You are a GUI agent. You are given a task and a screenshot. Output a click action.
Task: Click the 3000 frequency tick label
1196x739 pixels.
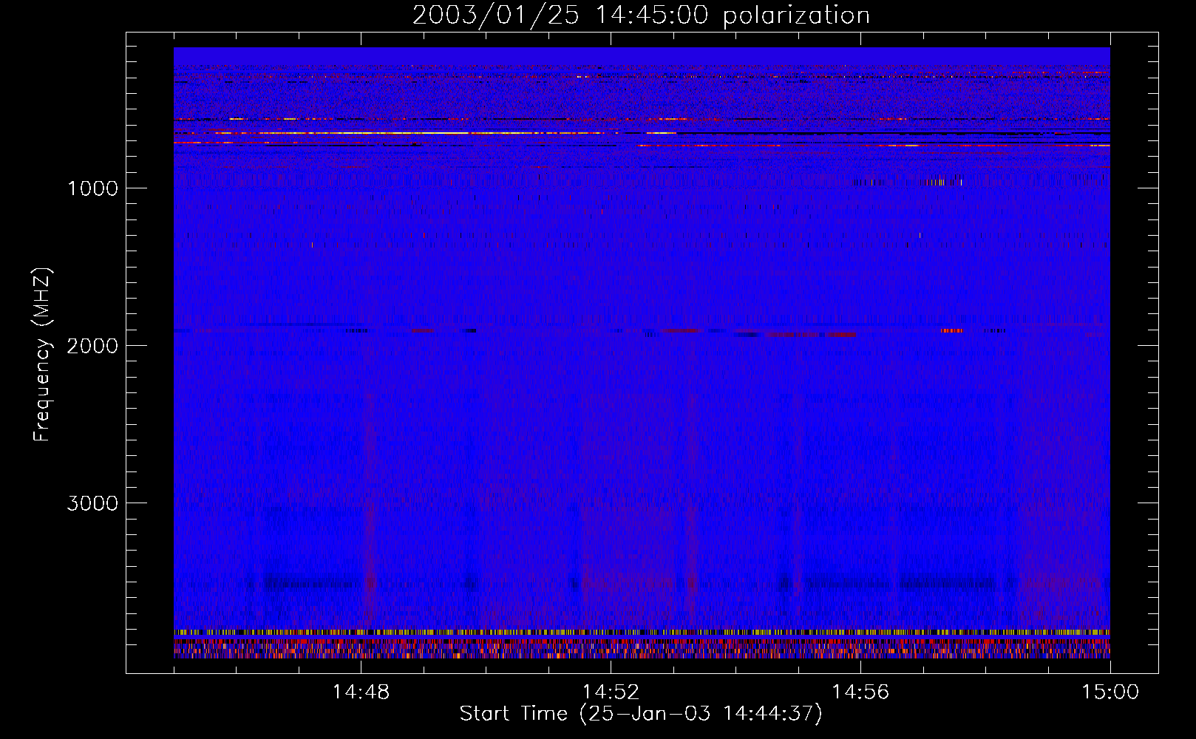point(92,503)
